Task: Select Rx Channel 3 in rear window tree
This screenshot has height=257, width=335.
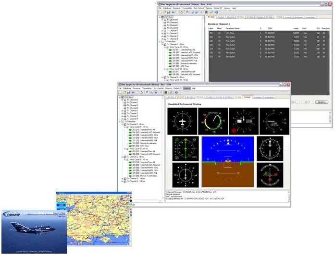Action: [173, 25]
